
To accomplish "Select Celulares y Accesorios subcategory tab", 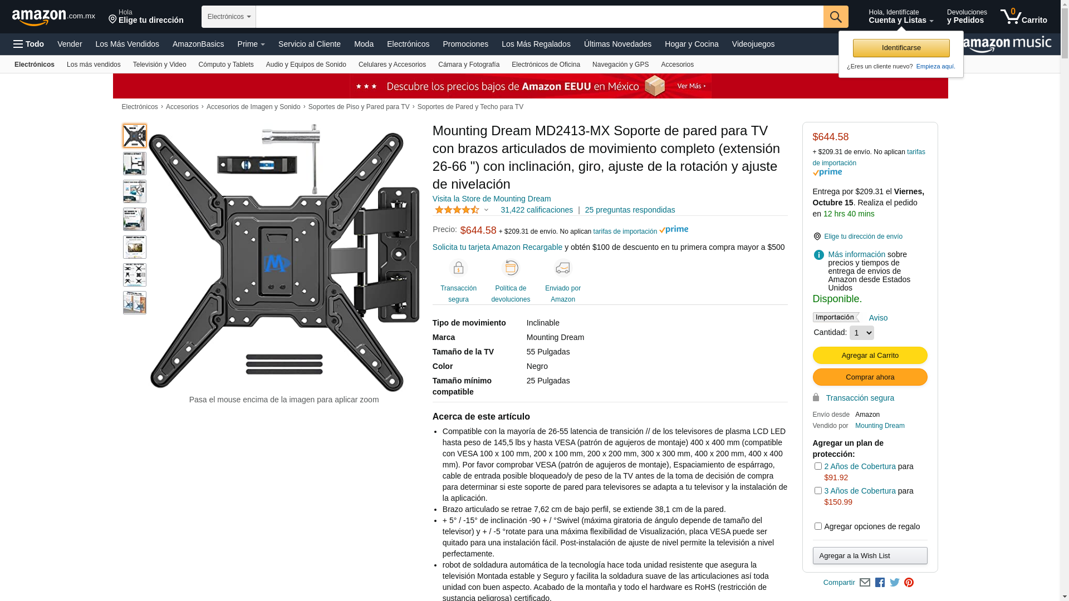I will 392,65.
